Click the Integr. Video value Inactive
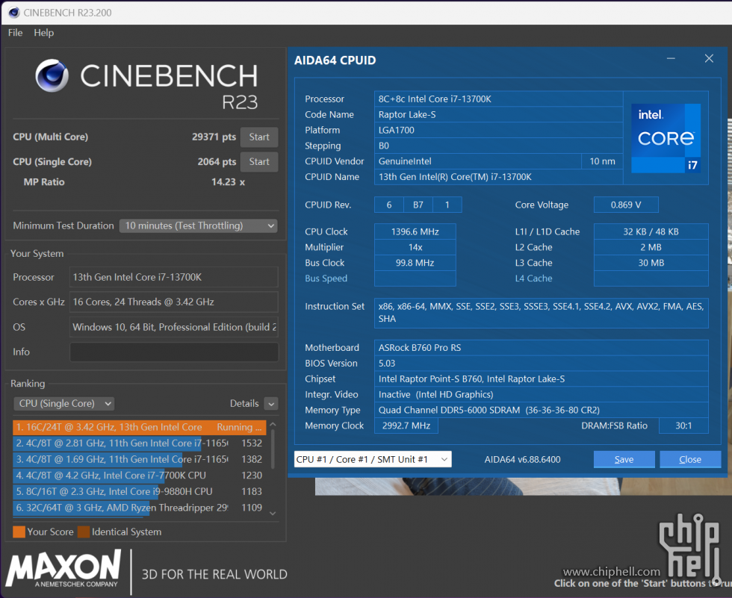Viewport: 732px width, 598px height. pyautogui.click(x=541, y=395)
